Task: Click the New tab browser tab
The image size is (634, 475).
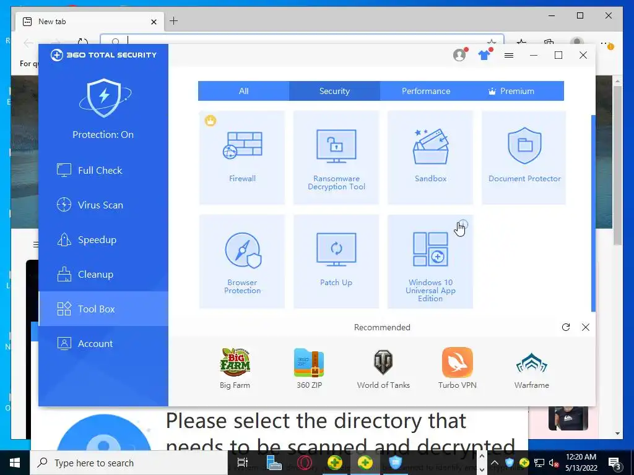Action: click(x=90, y=22)
